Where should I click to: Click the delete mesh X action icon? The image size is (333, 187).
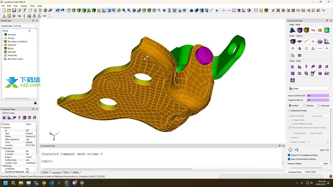[x=327, y=67]
